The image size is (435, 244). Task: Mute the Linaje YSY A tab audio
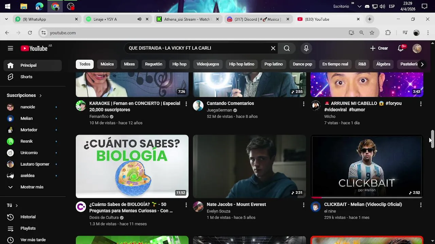click(139, 19)
